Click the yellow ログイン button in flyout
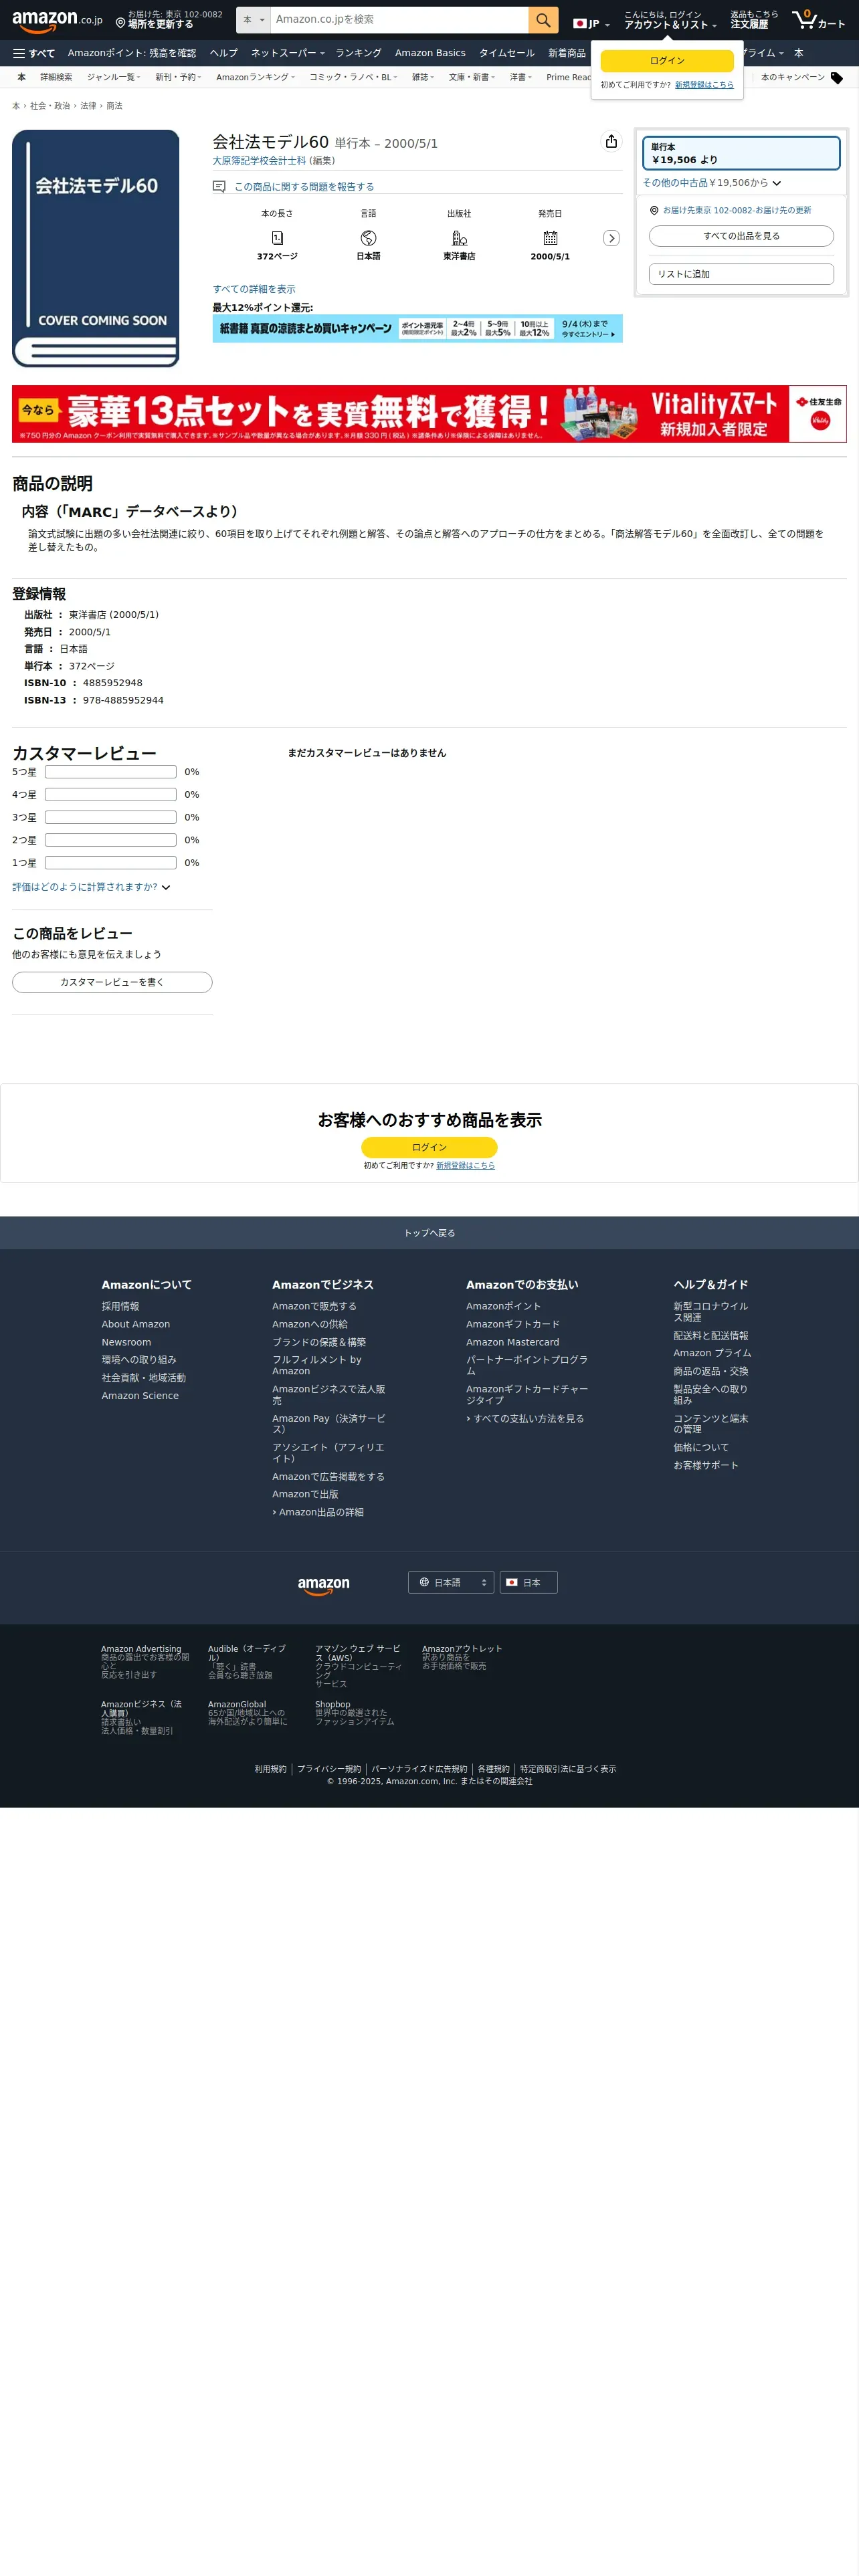Screen dimensions: 859x2576 (667, 61)
